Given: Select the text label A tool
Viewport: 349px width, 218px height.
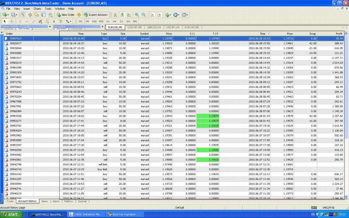Looking at the screenshot, I should click(x=54, y=21).
